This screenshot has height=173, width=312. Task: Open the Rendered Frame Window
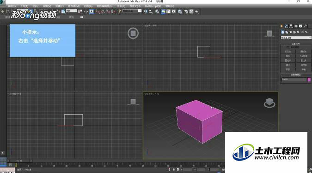(191, 12)
